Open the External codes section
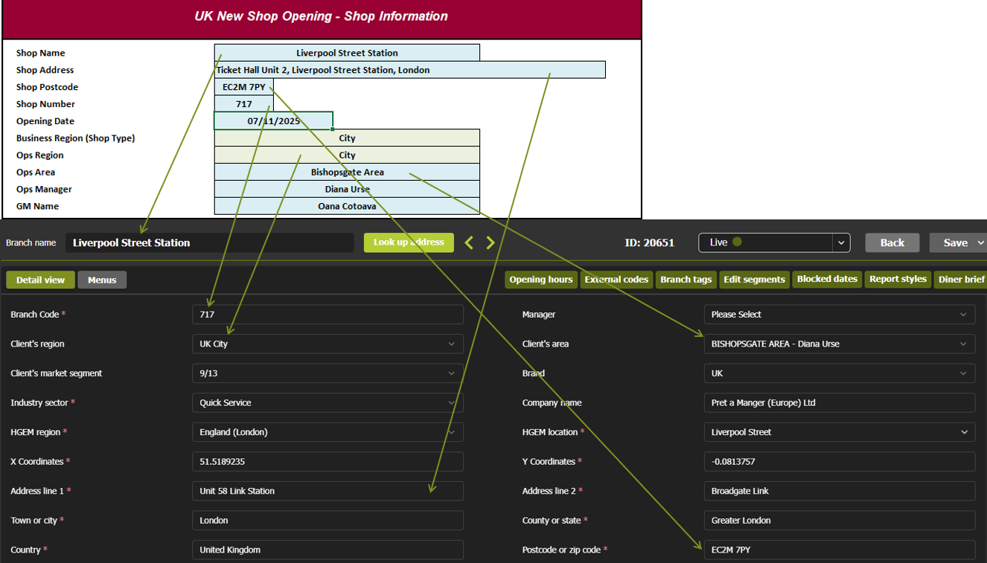 (616, 280)
